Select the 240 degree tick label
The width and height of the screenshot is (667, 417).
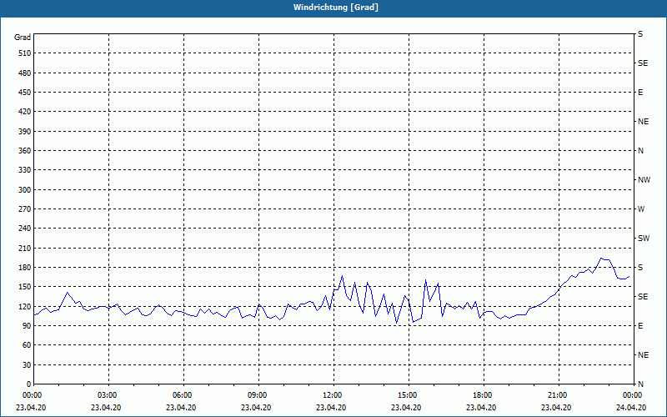click(25, 229)
